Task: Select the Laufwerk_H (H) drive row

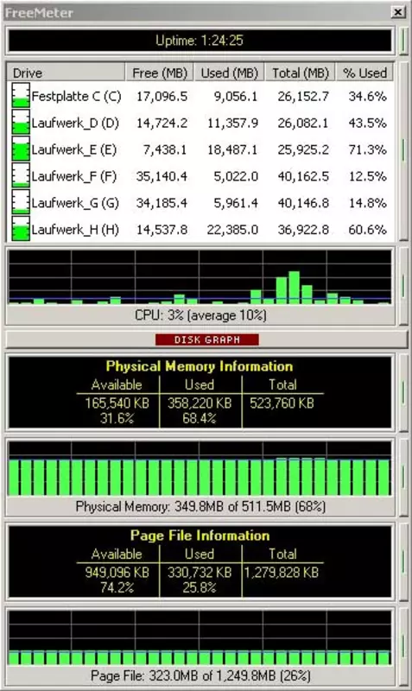Action: pos(200,229)
